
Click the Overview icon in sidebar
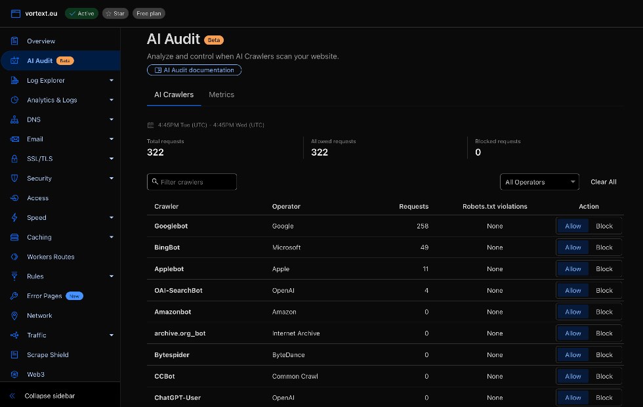(14, 41)
